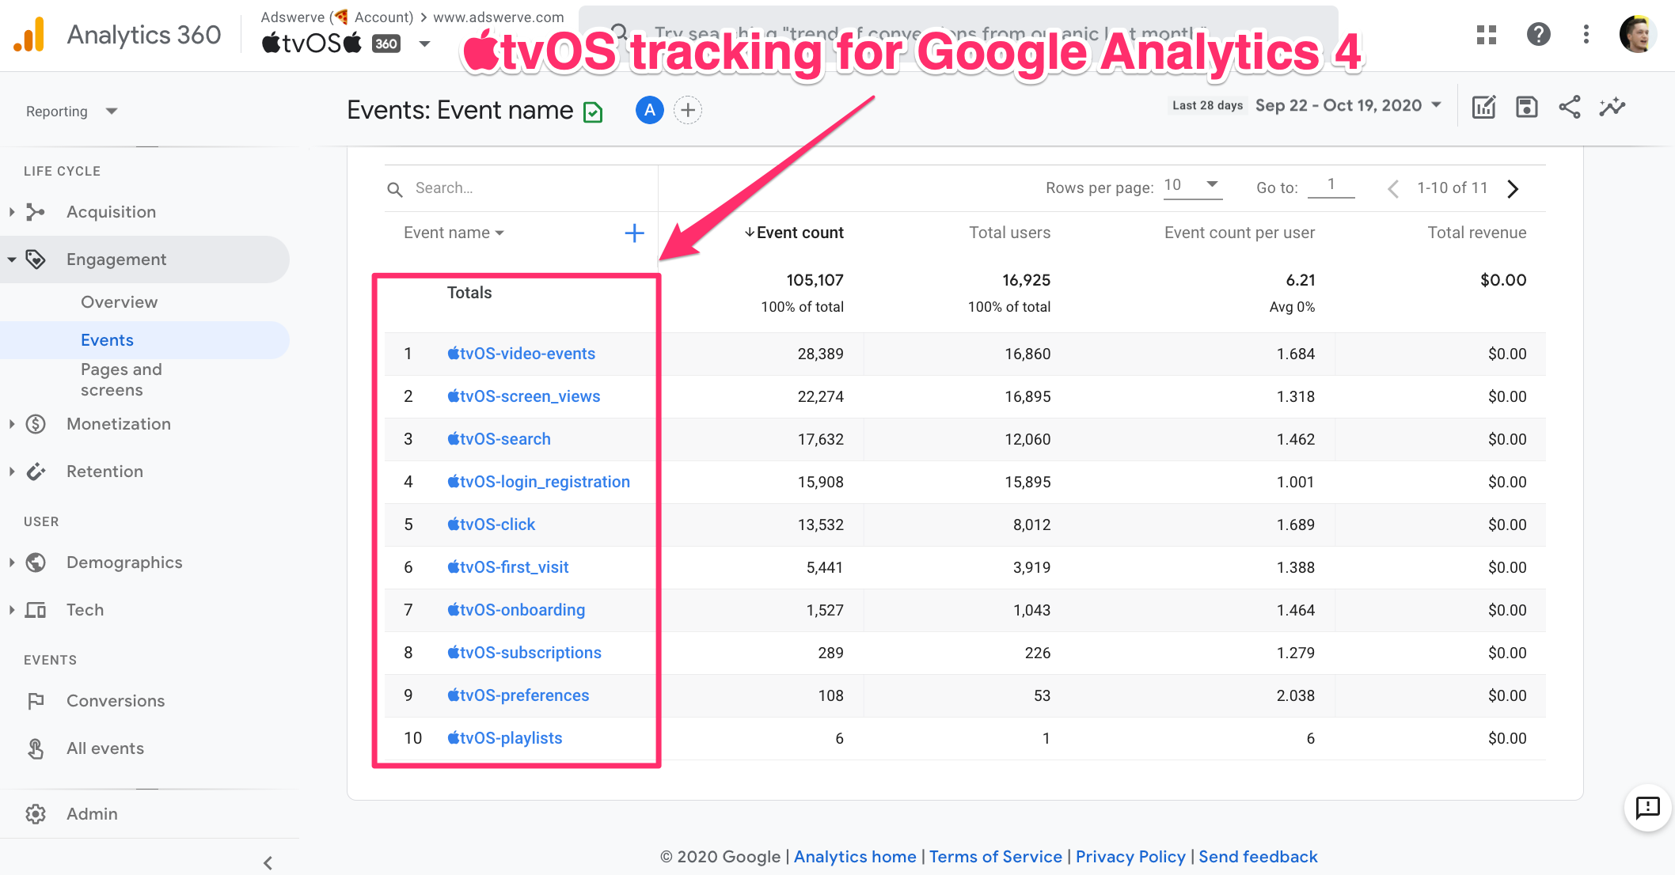Sort by Event count per user column
The height and width of the screenshot is (875, 1675).
(1239, 233)
